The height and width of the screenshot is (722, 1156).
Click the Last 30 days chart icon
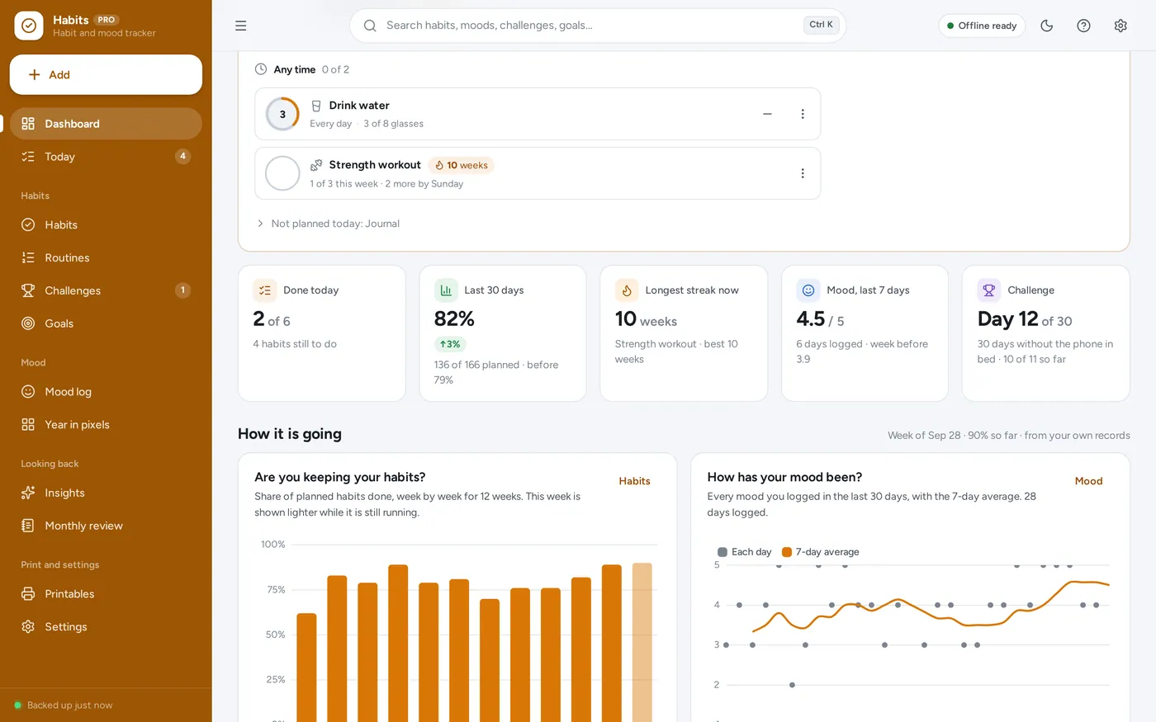point(446,290)
